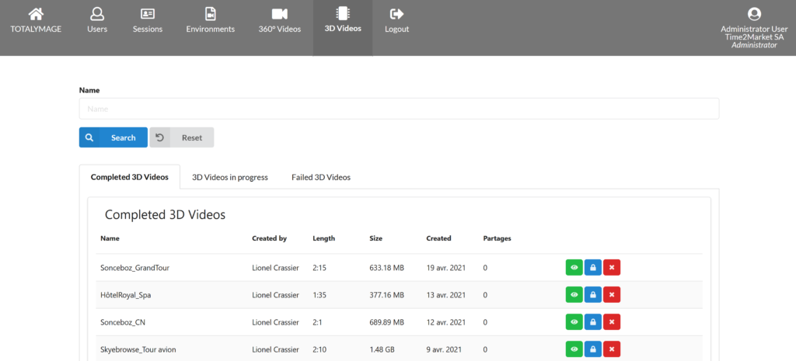Image resolution: width=796 pixels, height=361 pixels.
Task: Click lock button for Sonceboz_GrandTour
Action: [x=593, y=267]
